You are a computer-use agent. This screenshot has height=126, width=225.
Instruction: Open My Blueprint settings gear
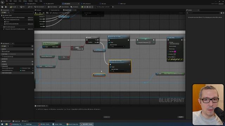(32, 46)
